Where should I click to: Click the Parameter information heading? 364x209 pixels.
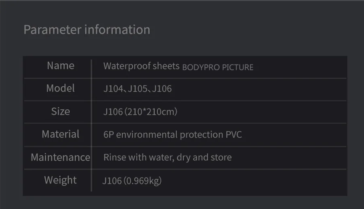click(x=87, y=30)
